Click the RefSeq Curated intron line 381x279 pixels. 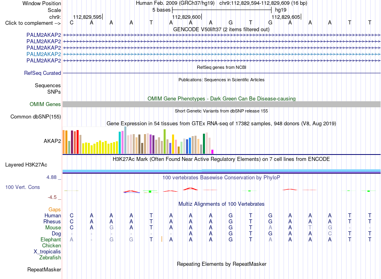pos(221,73)
